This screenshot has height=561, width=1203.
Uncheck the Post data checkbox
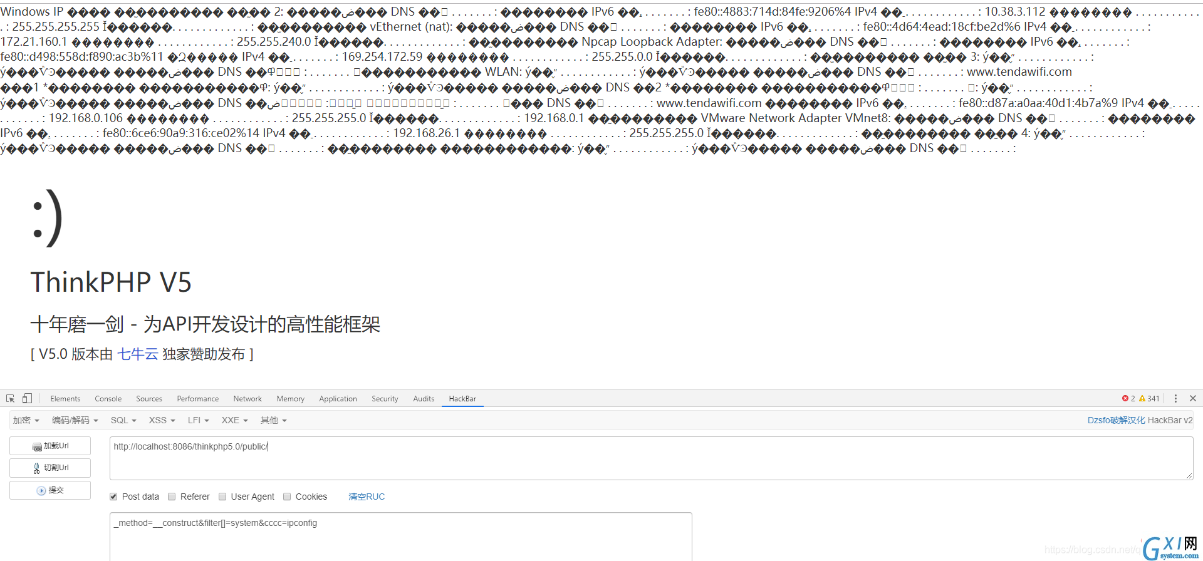coord(113,497)
